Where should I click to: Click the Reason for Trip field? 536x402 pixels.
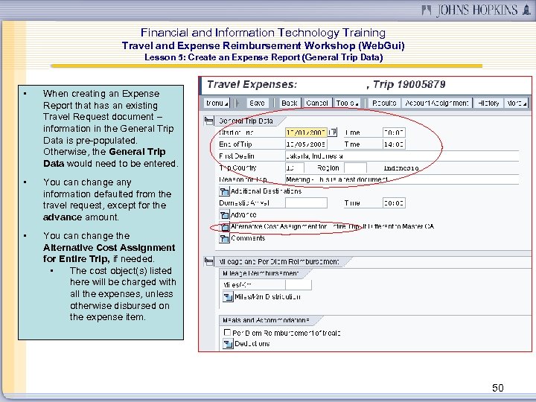click(x=402, y=179)
